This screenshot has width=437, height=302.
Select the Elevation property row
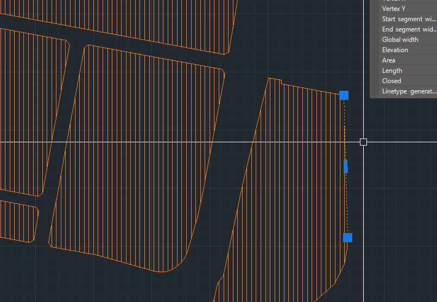click(x=408, y=50)
